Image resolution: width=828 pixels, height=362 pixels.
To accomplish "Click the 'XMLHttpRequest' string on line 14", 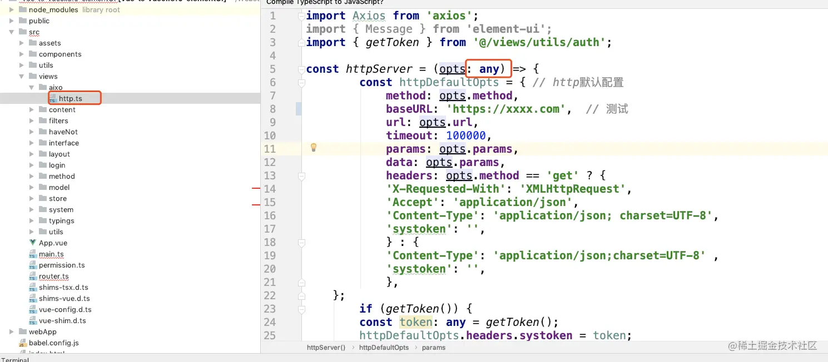I will 573,189.
